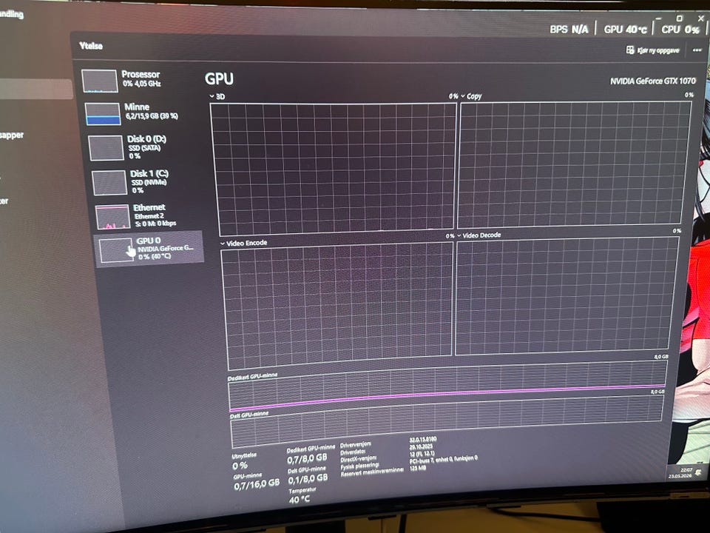Viewport: 710px width, 533px height.
Task: Close the Task Manager window
Action: [700, 18]
